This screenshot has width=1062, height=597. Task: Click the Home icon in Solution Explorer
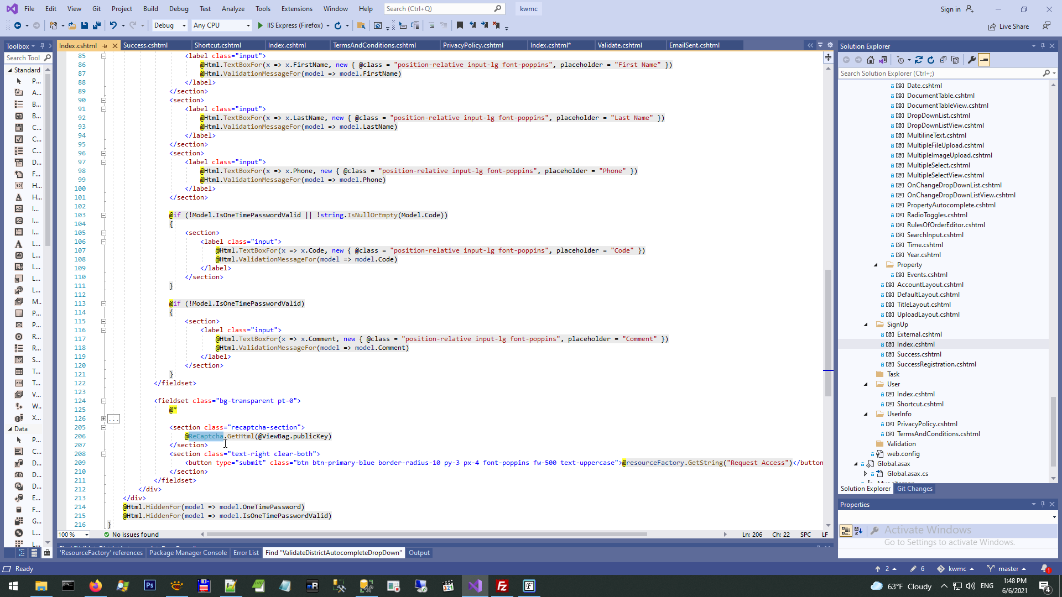(x=871, y=60)
